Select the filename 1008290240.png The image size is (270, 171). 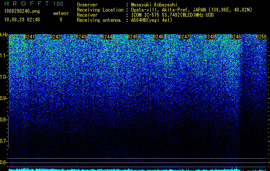(22, 11)
